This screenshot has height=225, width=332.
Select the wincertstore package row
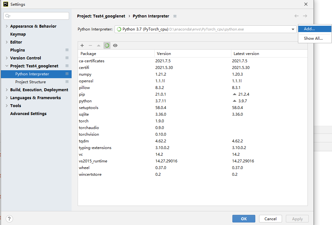[193, 174]
